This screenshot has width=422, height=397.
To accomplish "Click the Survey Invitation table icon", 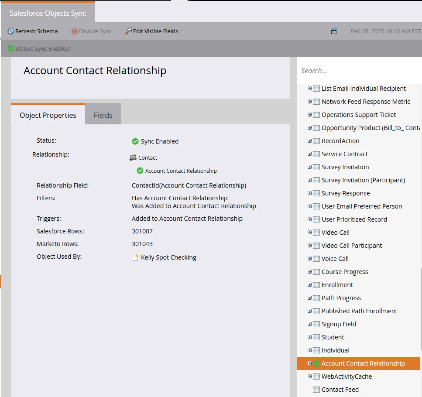I will (x=316, y=167).
